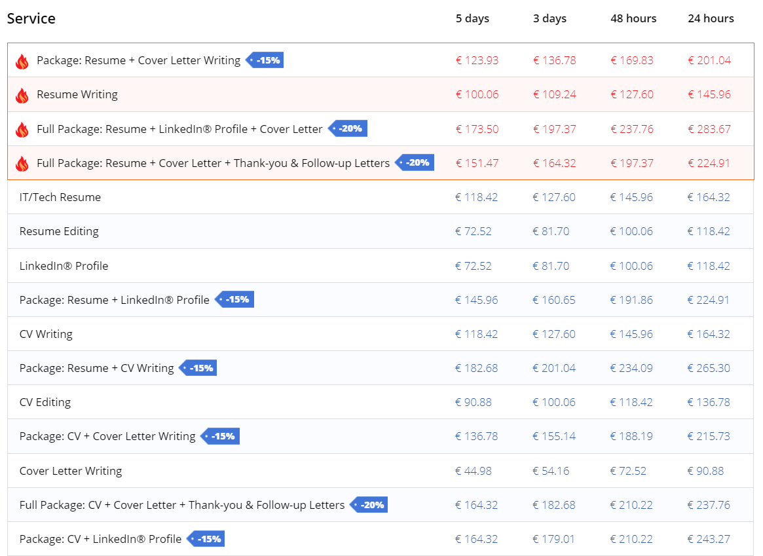Choose € 164.32 24-hour price for IT/Tech Resume
Image resolution: width=763 pixels, height=556 pixels.
click(x=709, y=197)
